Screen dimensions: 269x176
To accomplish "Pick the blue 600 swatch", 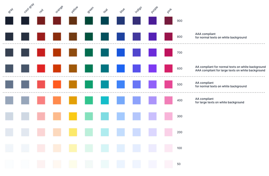I will coord(121,69).
